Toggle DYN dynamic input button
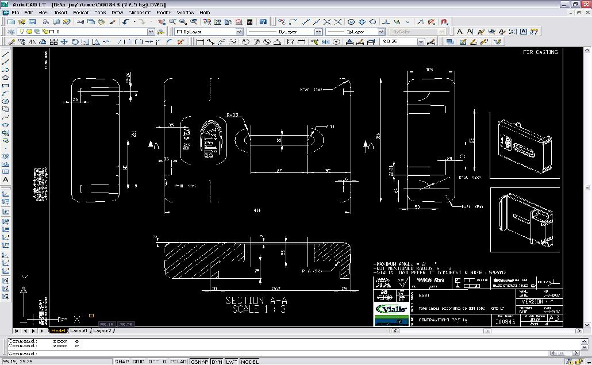This screenshot has height=365, width=592. click(216, 362)
